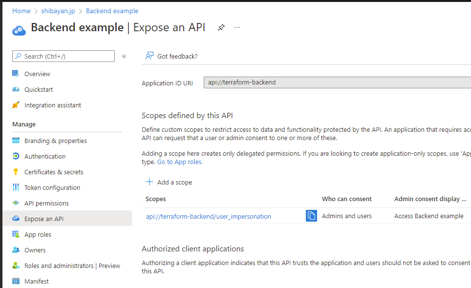Screen dimensions: 471x288
Task: Collapse the sidebar with the double chevron
Action: (124, 56)
